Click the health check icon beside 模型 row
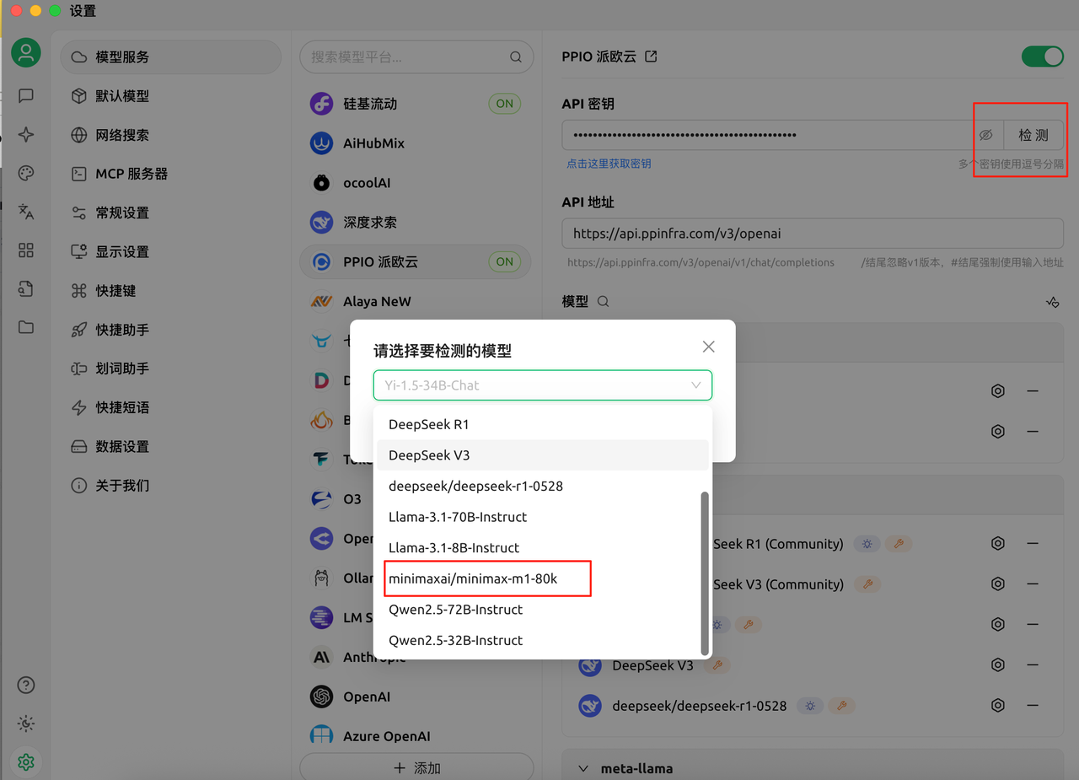The image size is (1079, 780). coord(1052,302)
